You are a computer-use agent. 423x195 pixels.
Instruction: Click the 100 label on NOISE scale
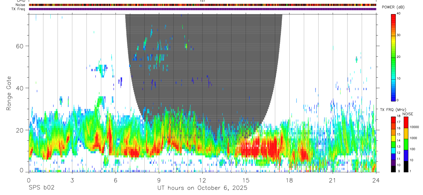[412, 149]
